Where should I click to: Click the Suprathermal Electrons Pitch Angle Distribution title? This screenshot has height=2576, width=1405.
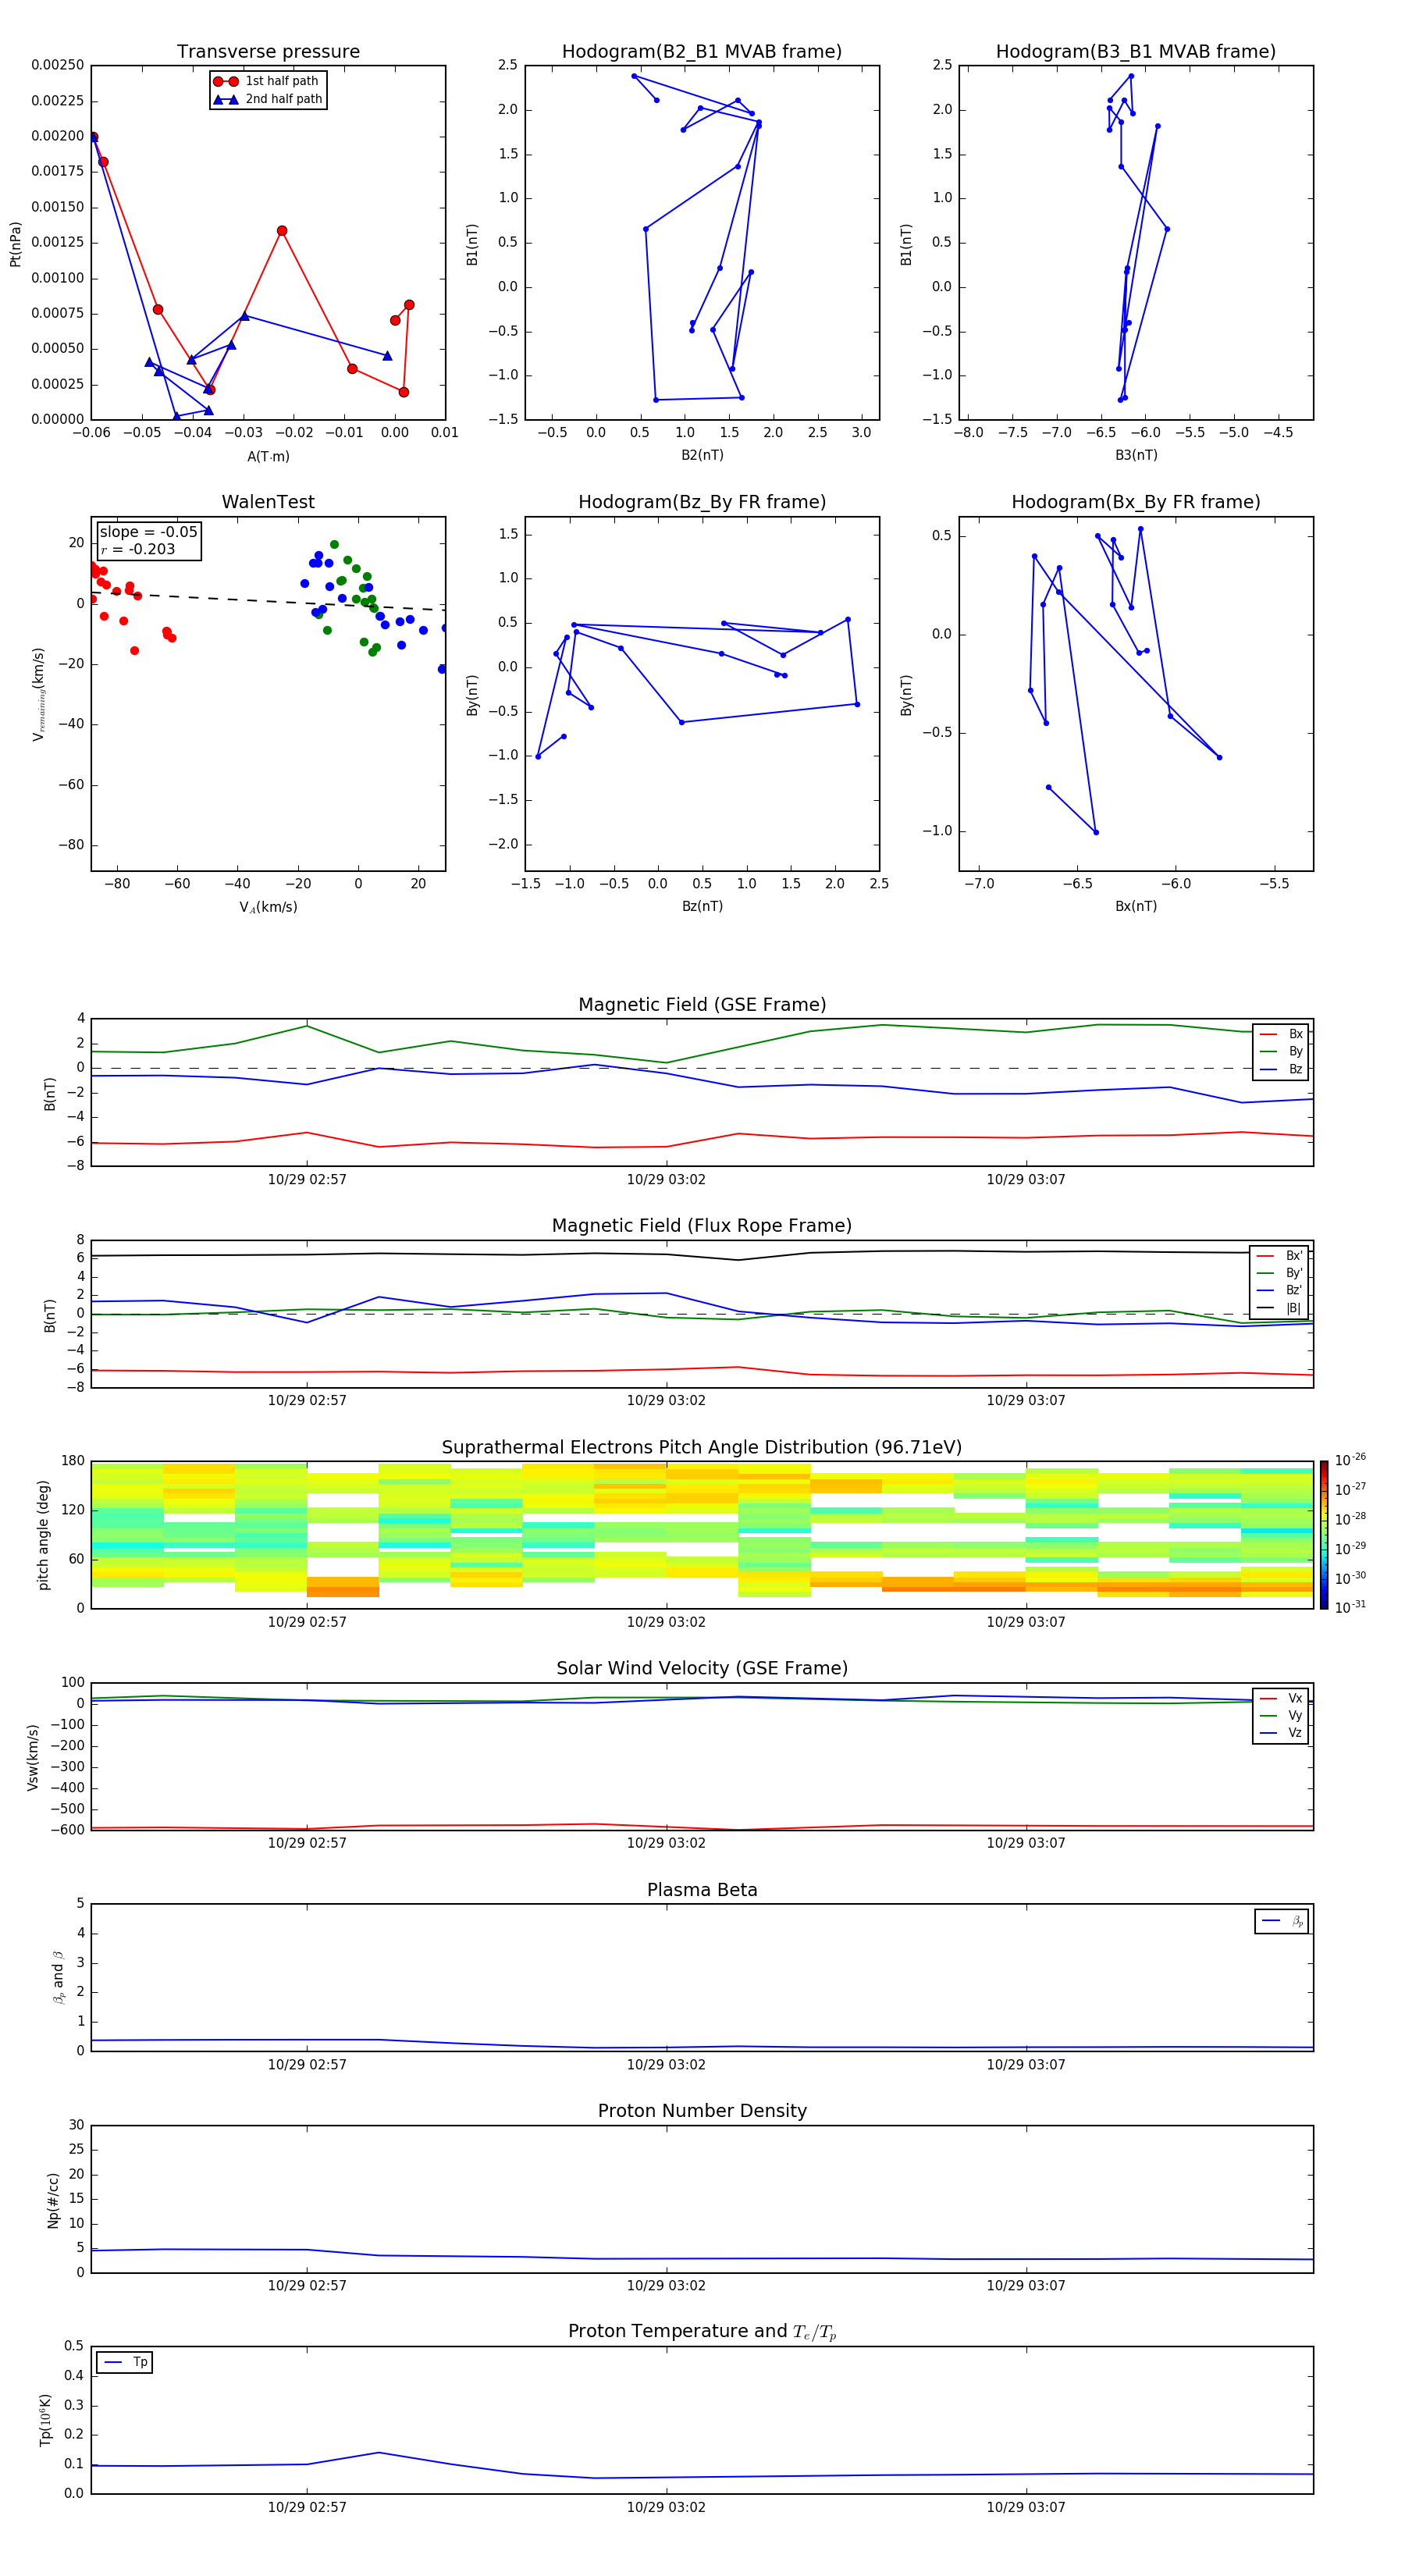[702, 1448]
